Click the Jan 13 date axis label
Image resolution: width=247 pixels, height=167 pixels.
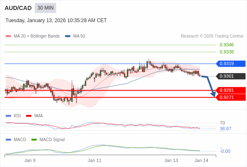[x=171, y=160]
